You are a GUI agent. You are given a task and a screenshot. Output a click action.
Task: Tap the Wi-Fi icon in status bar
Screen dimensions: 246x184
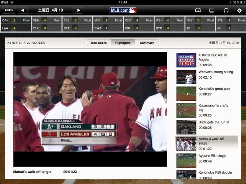click(x=12, y=2)
